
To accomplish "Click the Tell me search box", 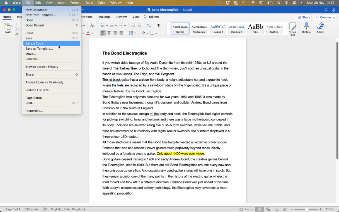I will 151,17.
